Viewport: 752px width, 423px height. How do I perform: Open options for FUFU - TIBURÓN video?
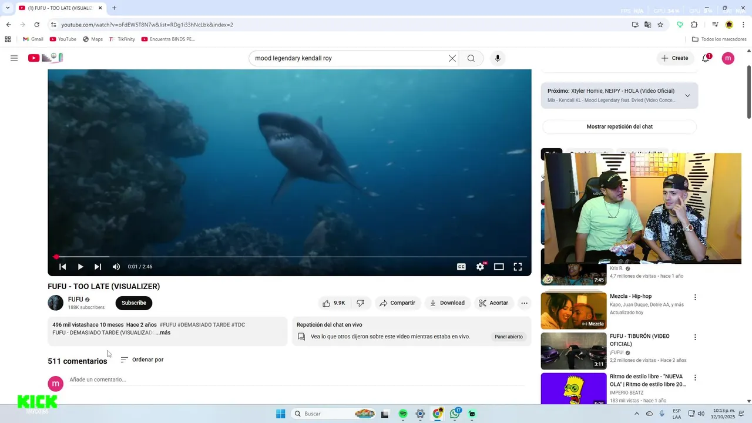(695, 337)
